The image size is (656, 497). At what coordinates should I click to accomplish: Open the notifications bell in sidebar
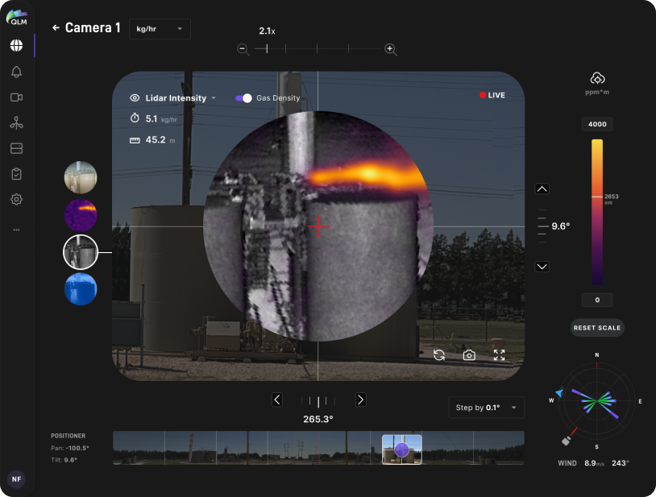pyautogui.click(x=16, y=72)
